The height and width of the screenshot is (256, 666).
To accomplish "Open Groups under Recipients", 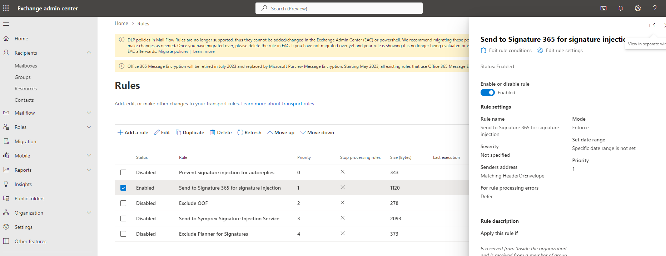I will [x=23, y=77].
